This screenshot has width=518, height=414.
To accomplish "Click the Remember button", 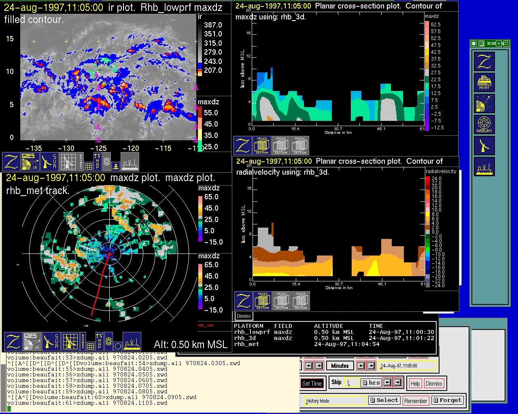I will [x=416, y=401].
